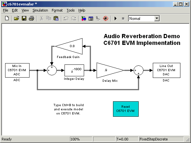Click the Debug bug icon
This screenshot has width=191, height=143.
pos(106,19)
